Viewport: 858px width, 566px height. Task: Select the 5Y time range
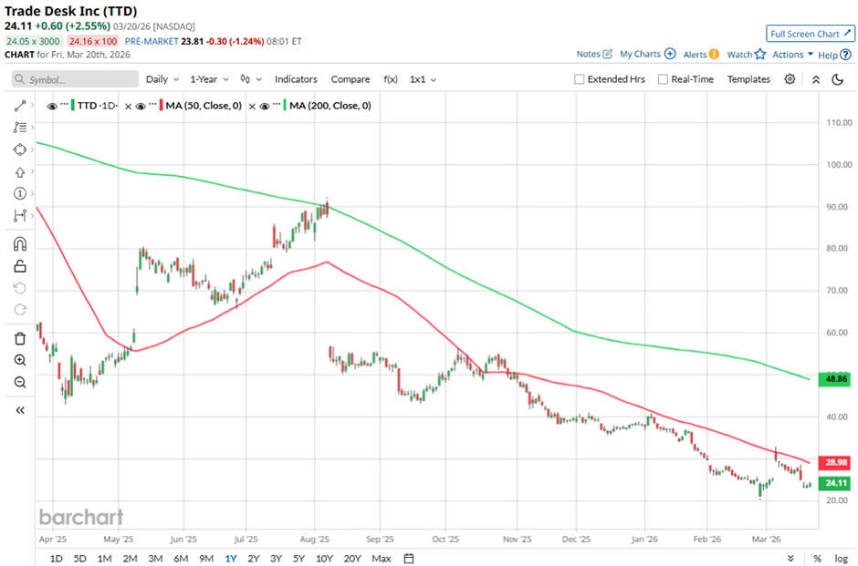coord(298,559)
